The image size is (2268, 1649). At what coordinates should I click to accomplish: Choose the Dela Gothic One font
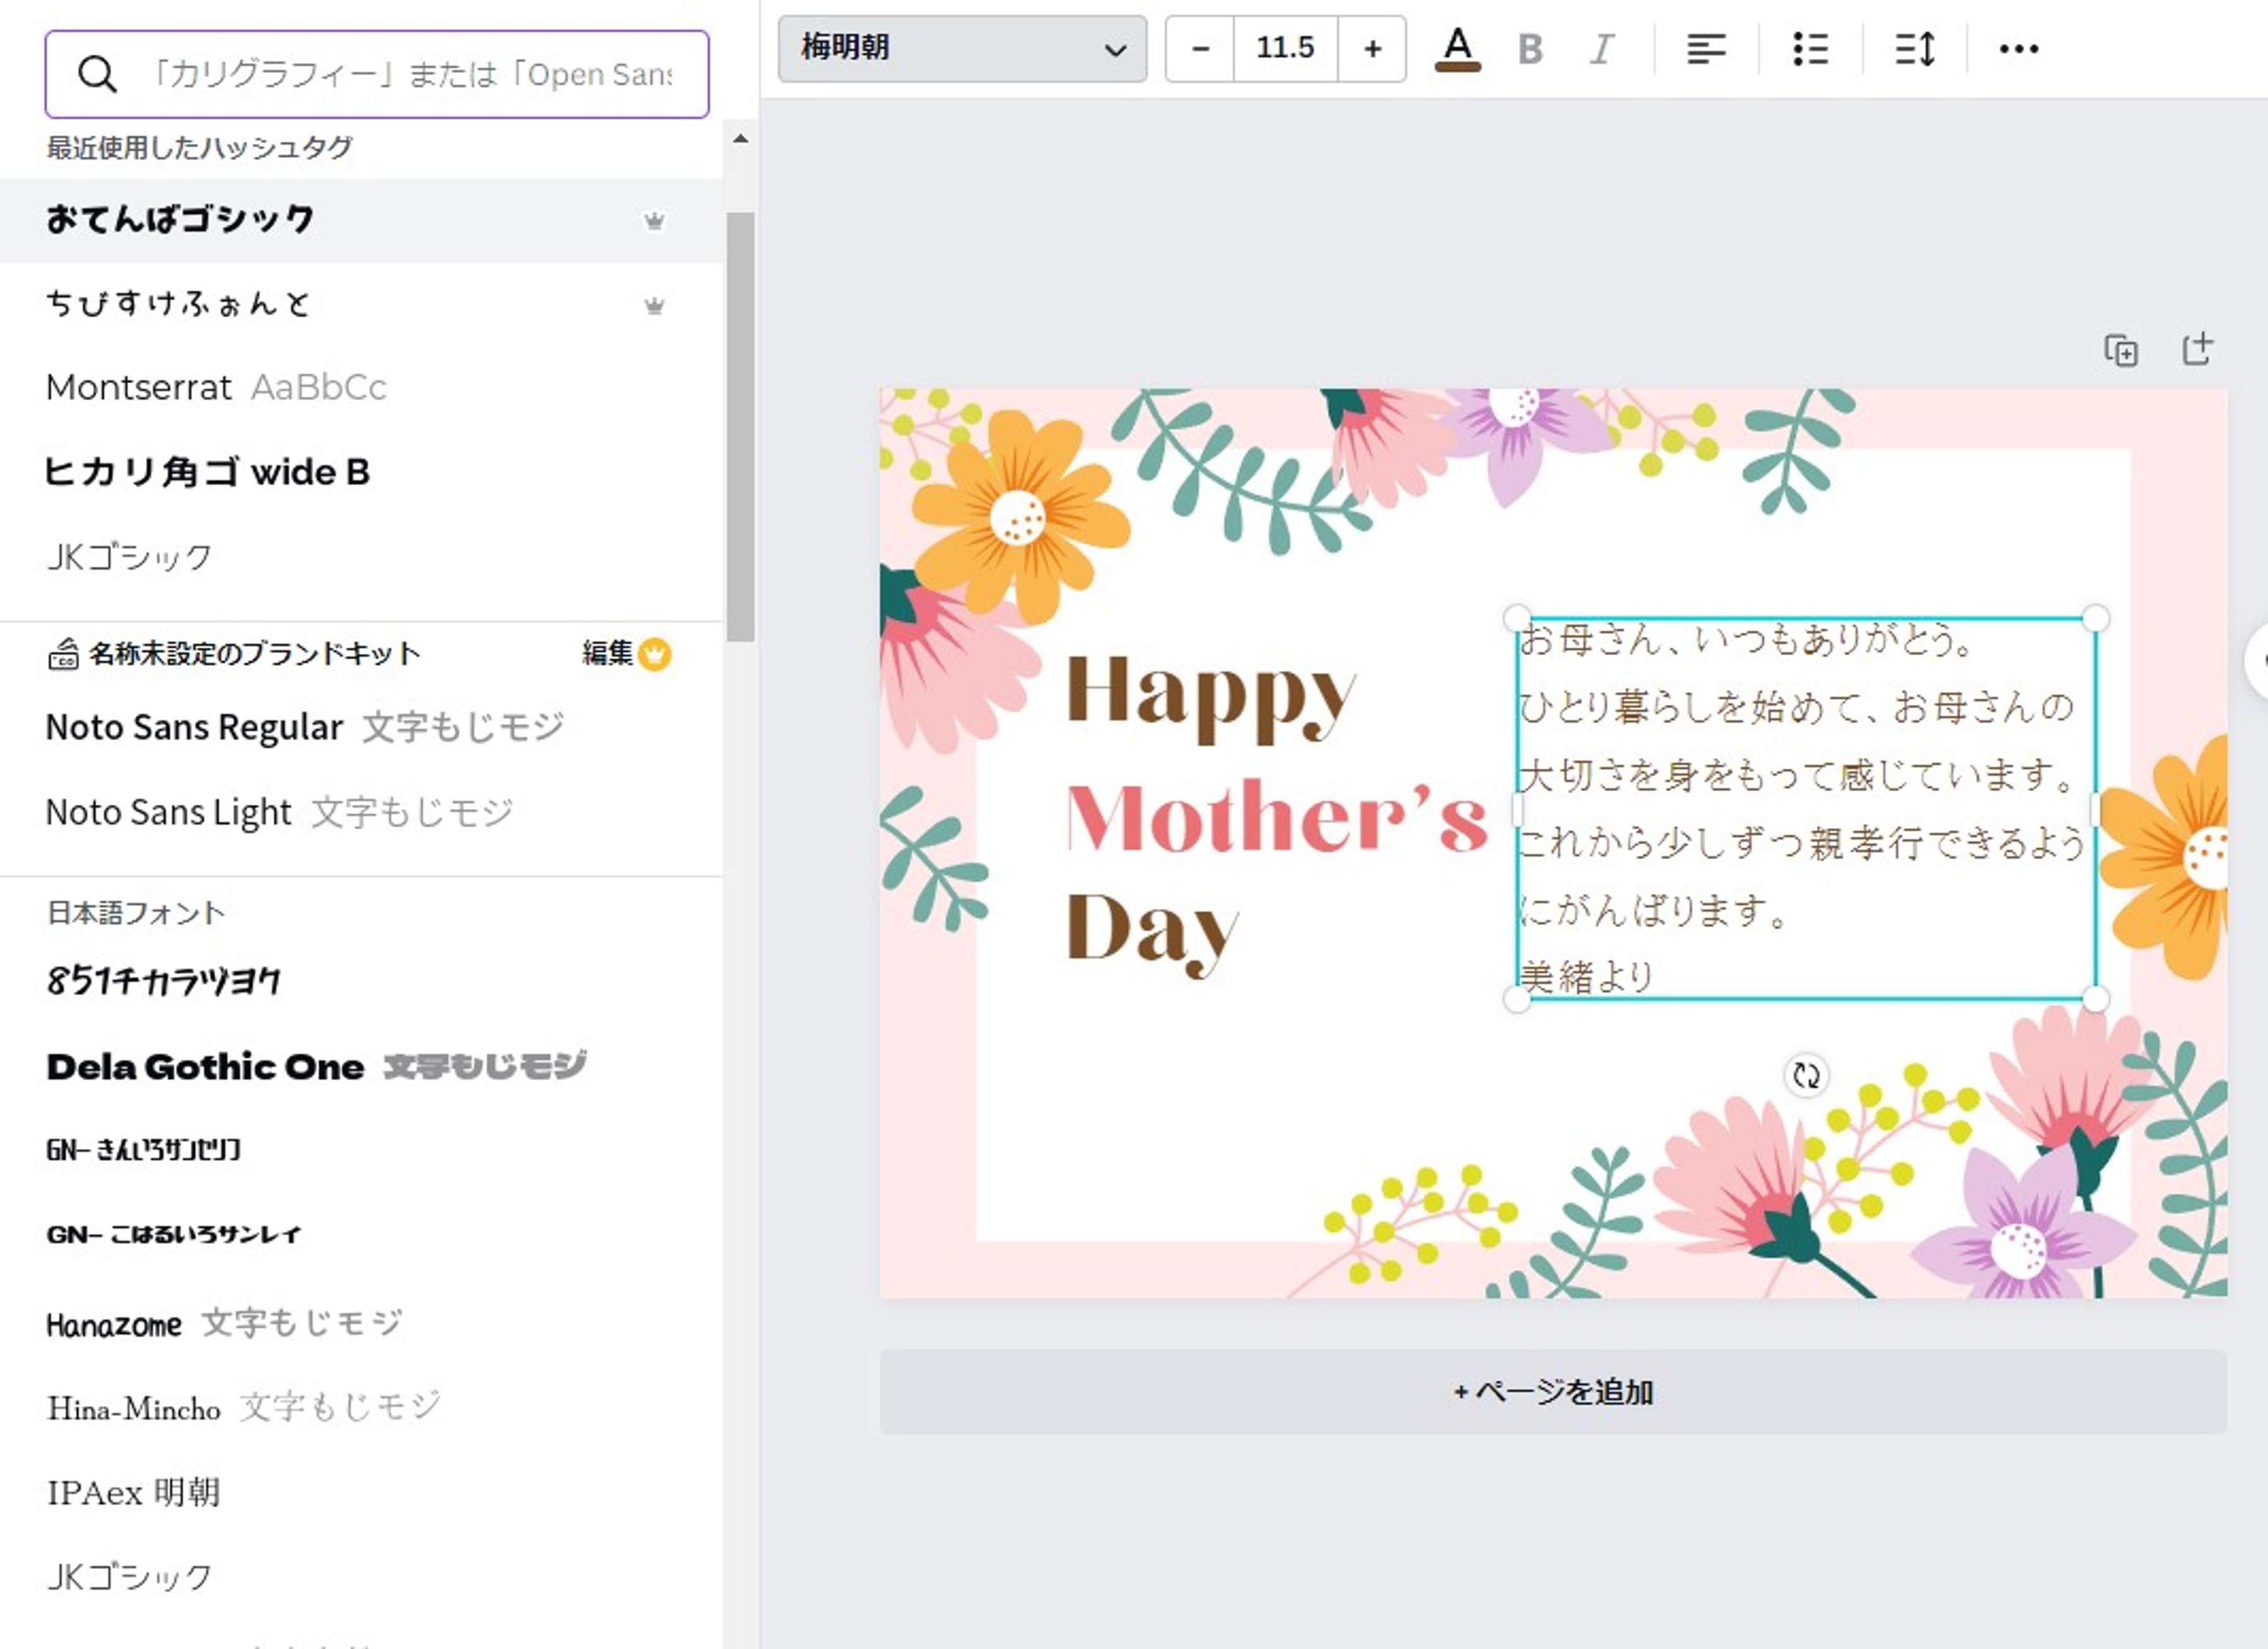point(361,1066)
